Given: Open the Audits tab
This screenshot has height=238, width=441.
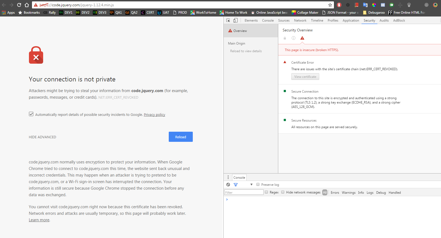Looking at the screenshot, I should [384, 20].
